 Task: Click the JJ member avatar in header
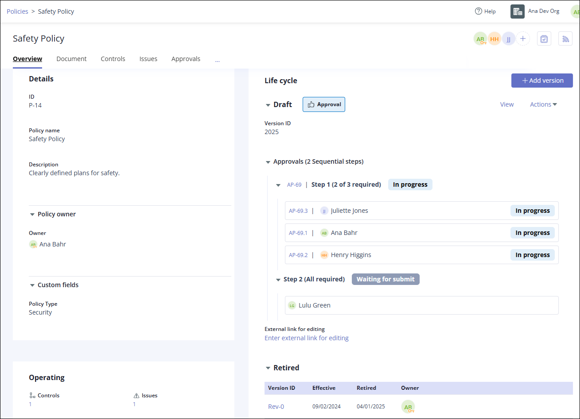tap(509, 39)
